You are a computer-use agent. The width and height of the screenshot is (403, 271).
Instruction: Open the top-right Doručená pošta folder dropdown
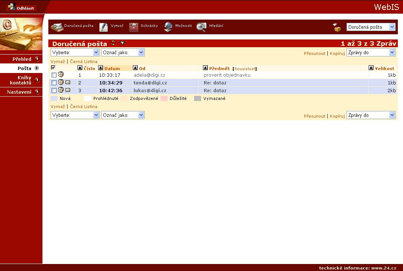point(371,27)
